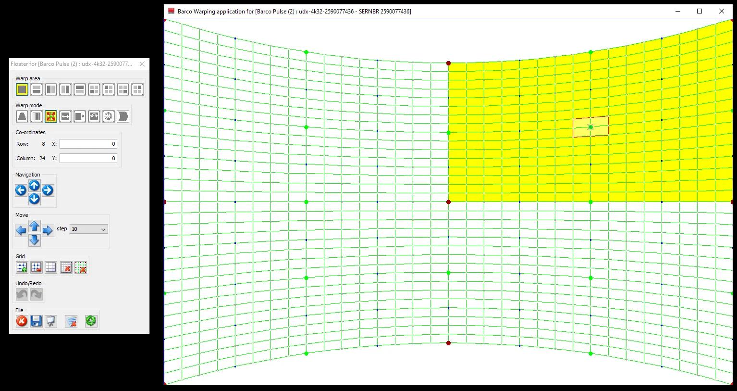Screen dimensions: 737x391
Task: Click the Y coordinate input field
Action: (88, 158)
